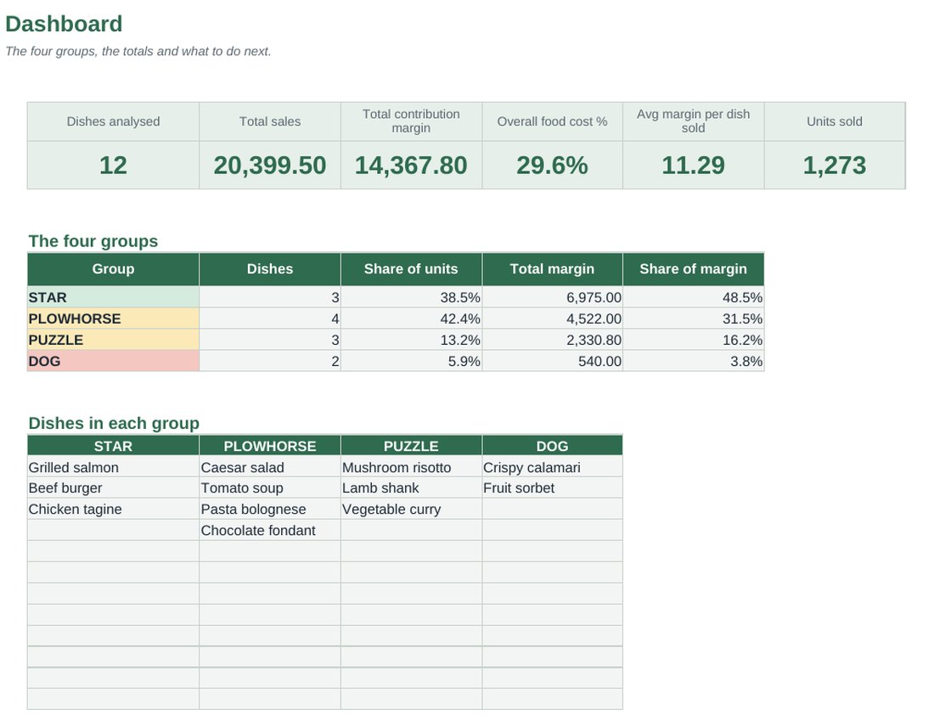Select the heading Dishes in each group
Image resolution: width=934 pixels, height=721 pixels.
114,423
